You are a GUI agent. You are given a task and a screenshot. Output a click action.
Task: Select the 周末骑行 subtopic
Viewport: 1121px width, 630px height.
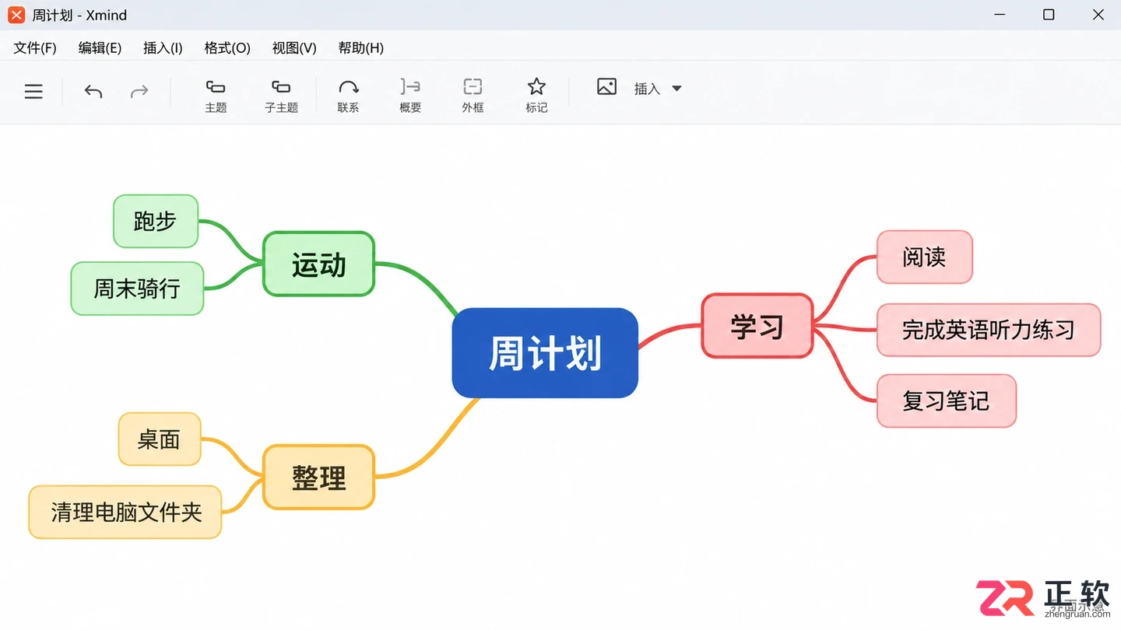137,289
